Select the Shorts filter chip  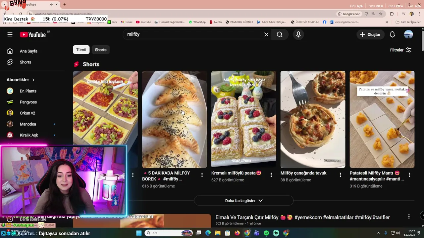click(x=101, y=50)
